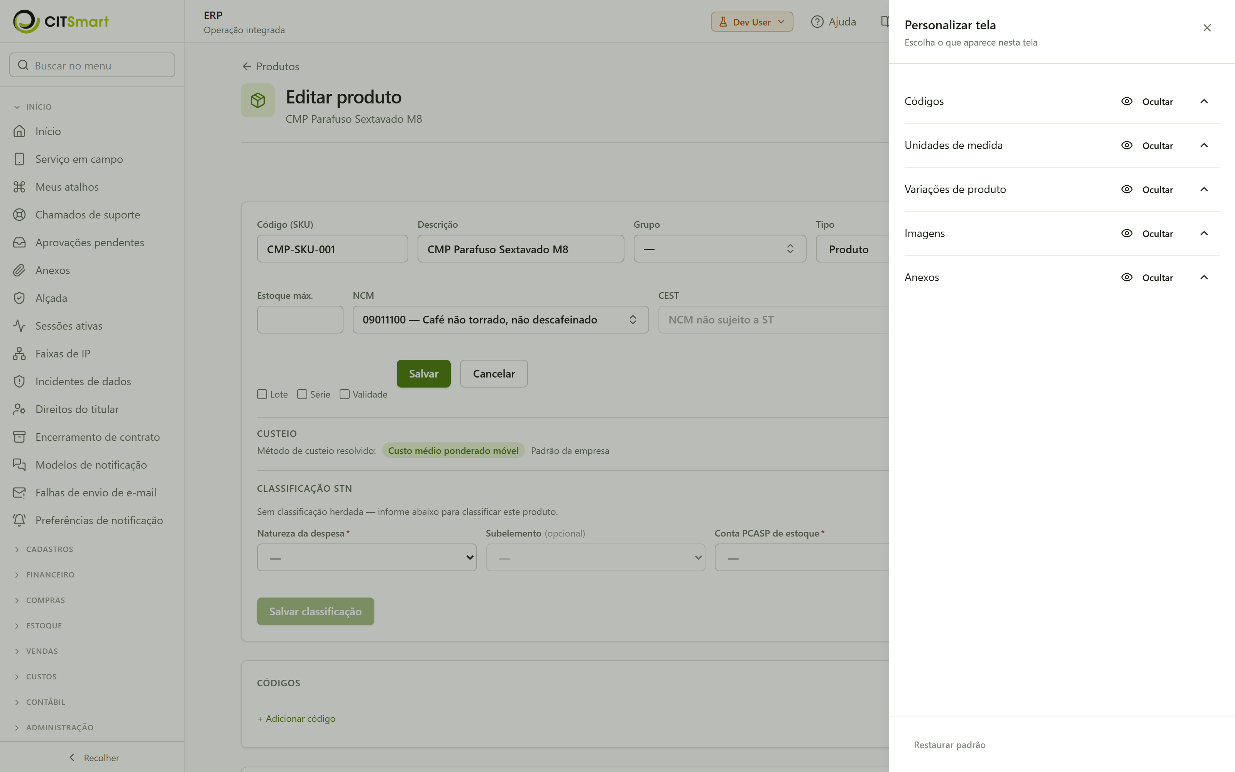Check the Validade checkbox
Image resolution: width=1235 pixels, height=772 pixels.
pyautogui.click(x=345, y=394)
